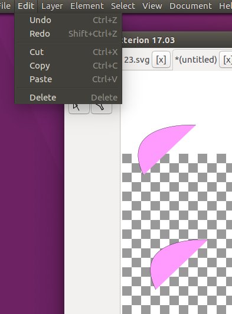Select Copy in the Edit menu
232x314 pixels.
coord(68,66)
